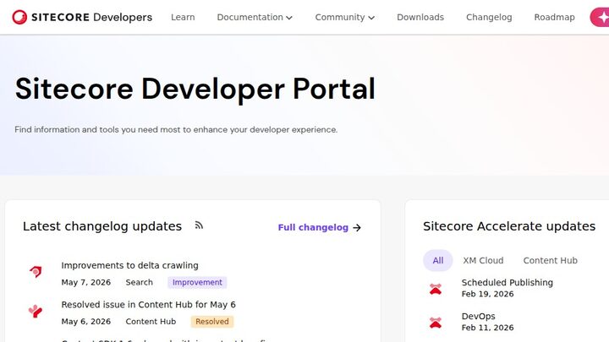Click the Improvement tag
This screenshot has height=342, width=609.
pyautogui.click(x=197, y=282)
